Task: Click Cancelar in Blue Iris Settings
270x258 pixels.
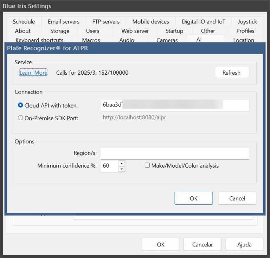Action: [202, 244]
